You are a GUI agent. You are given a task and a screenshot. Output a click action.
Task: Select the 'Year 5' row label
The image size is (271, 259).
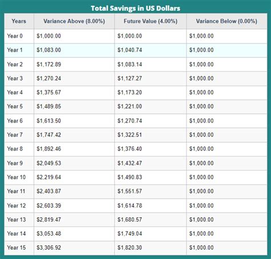(15, 107)
